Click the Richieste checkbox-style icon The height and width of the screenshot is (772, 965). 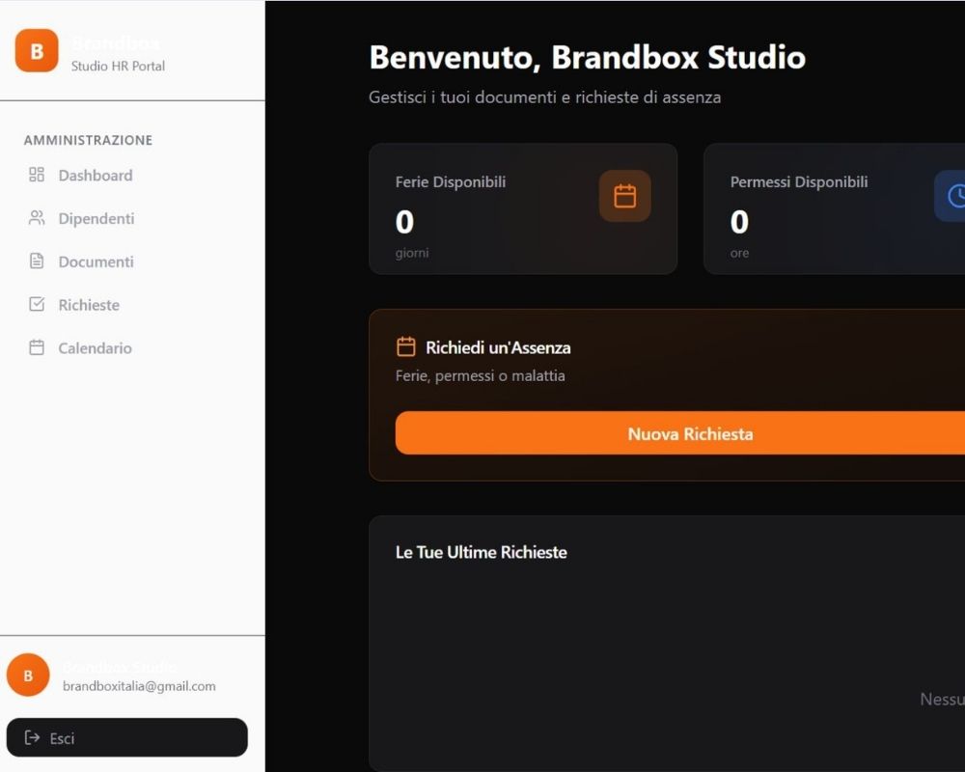[37, 305]
